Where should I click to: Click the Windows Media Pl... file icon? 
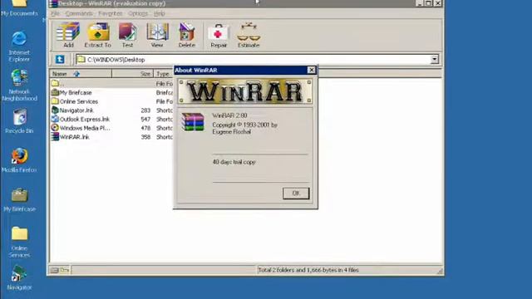[55, 128]
